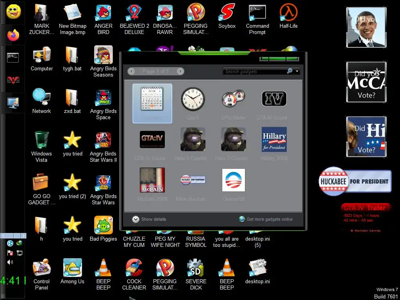Select the RUSSIA SYMBOL shortcut label
This screenshot has width=400, height=300.
point(196,242)
